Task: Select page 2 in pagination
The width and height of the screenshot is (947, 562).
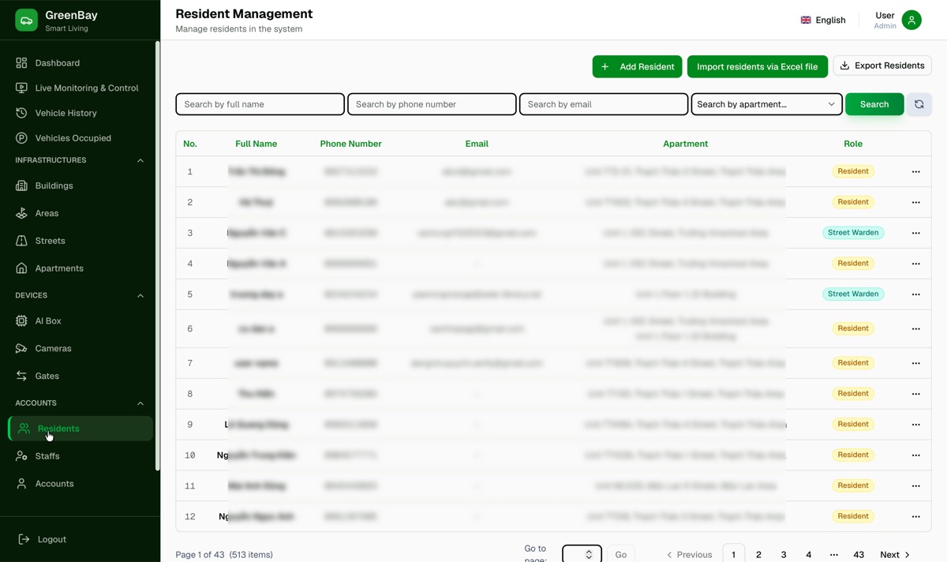Action: pyautogui.click(x=758, y=555)
